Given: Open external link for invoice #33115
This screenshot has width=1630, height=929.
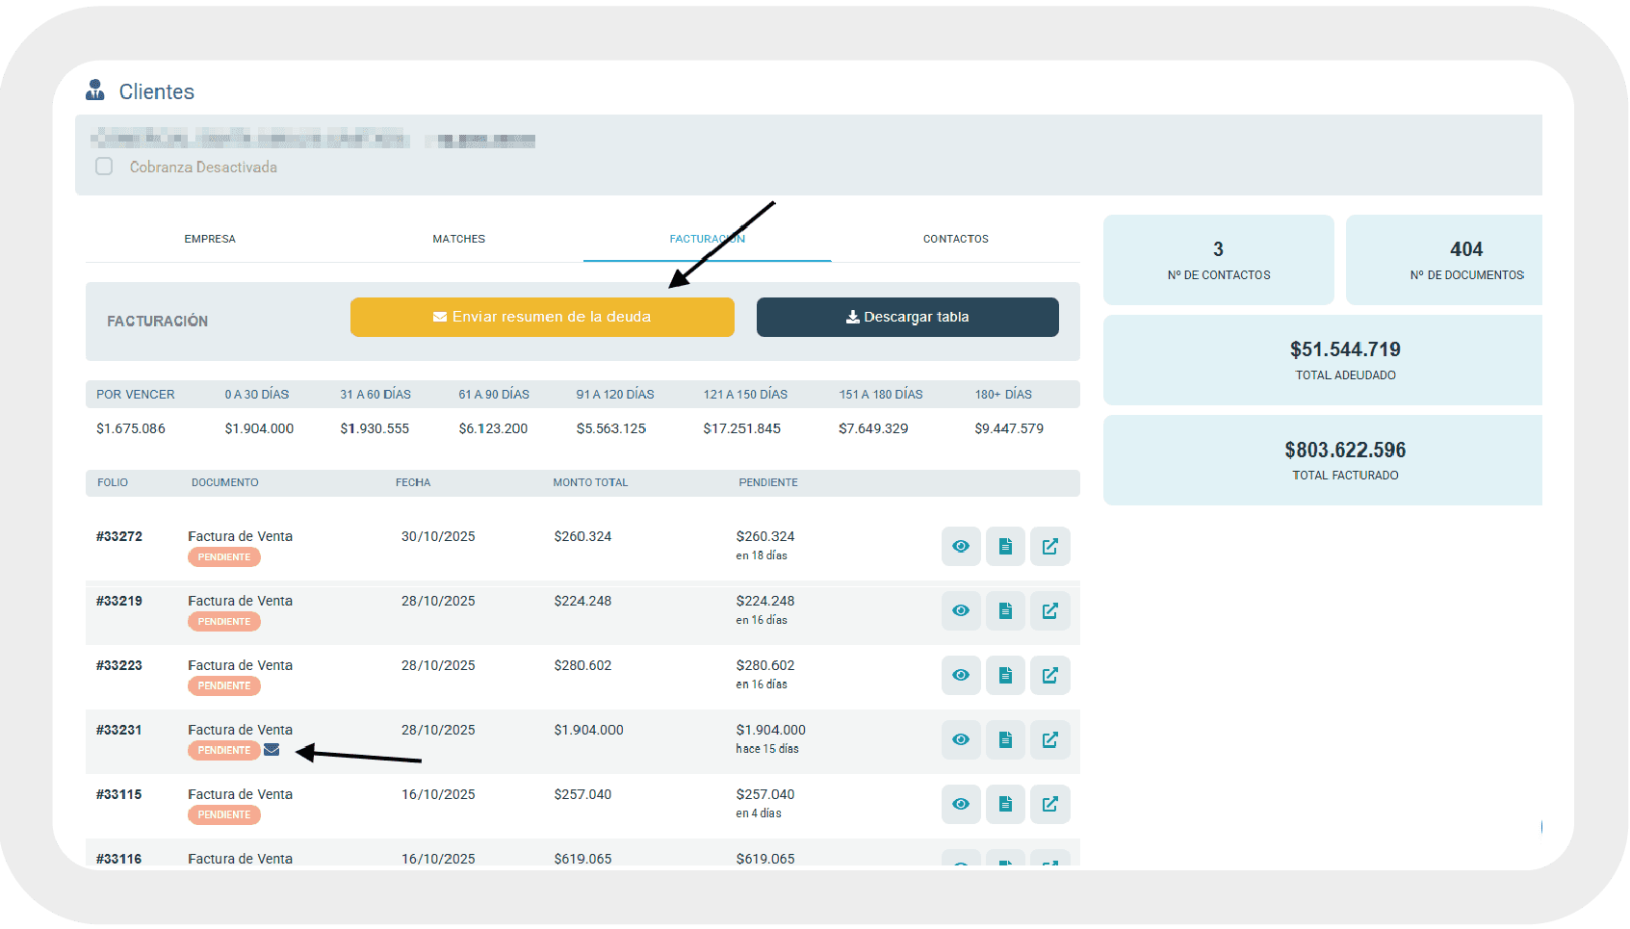Looking at the screenshot, I should click(x=1050, y=805).
